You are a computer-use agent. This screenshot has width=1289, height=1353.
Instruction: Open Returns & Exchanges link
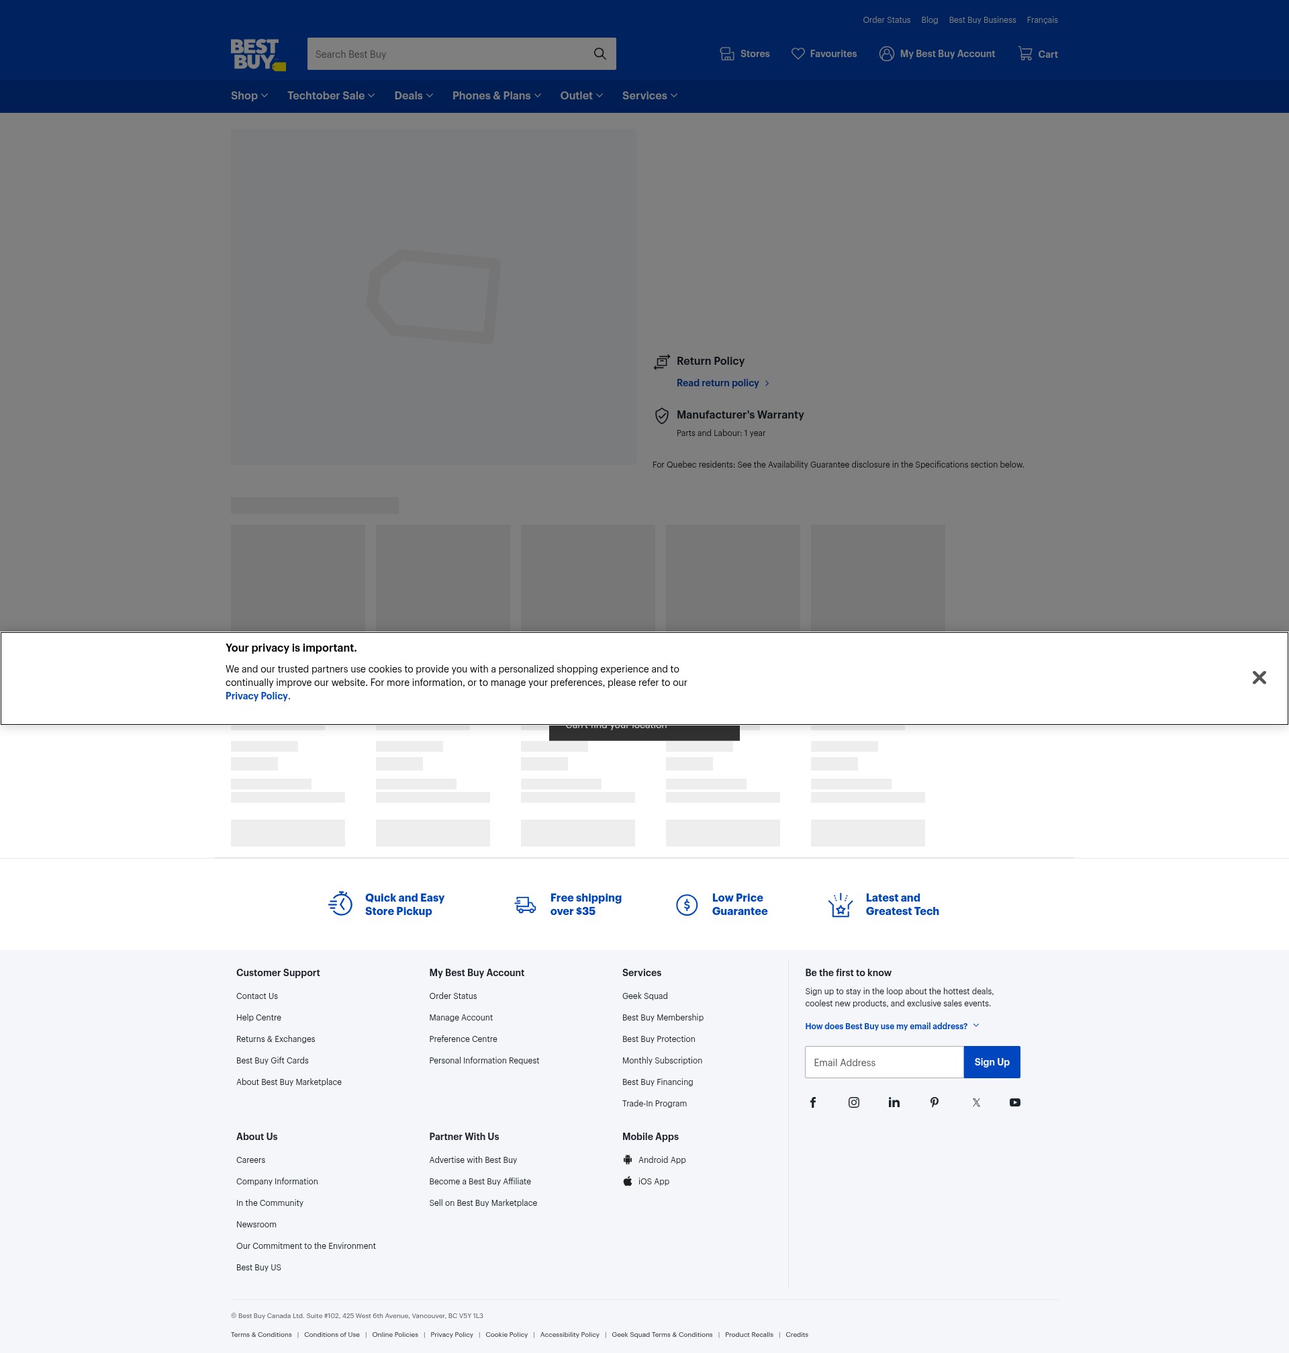click(x=275, y=1039)
